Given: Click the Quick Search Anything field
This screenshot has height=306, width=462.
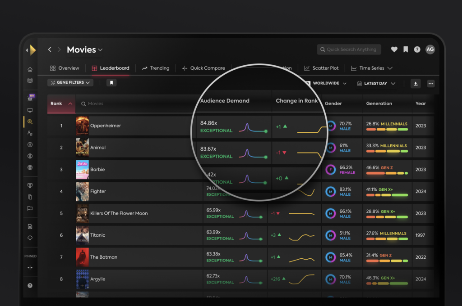Looking at the screenshot, I should click(x=349, y=49).
